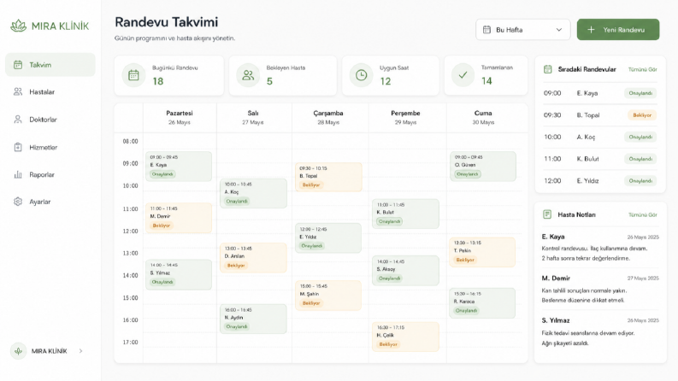Open R. Karaca 15:30 appointment card
The width and height of the screenshot is (678, 381).
tap(482, 302)
